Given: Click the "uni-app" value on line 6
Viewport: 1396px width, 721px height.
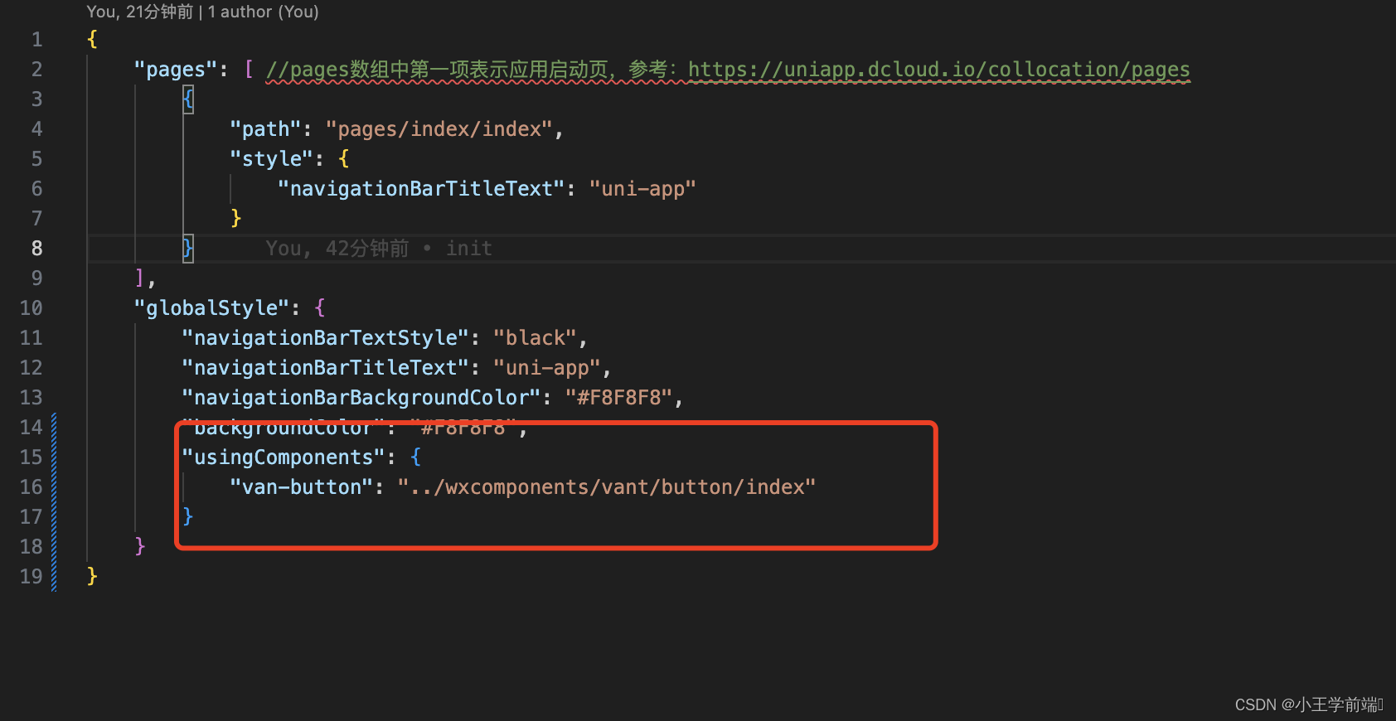Looking at the screenshot, I should pyautogui.click(x=642, y=189).
